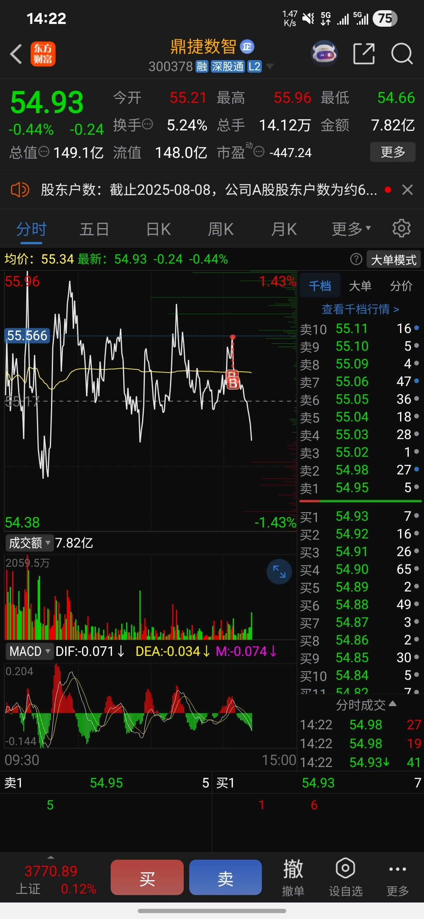424x919 pixels.
Task: Tap the orange speaker announcement icon
Action: (x=20, y=190)
